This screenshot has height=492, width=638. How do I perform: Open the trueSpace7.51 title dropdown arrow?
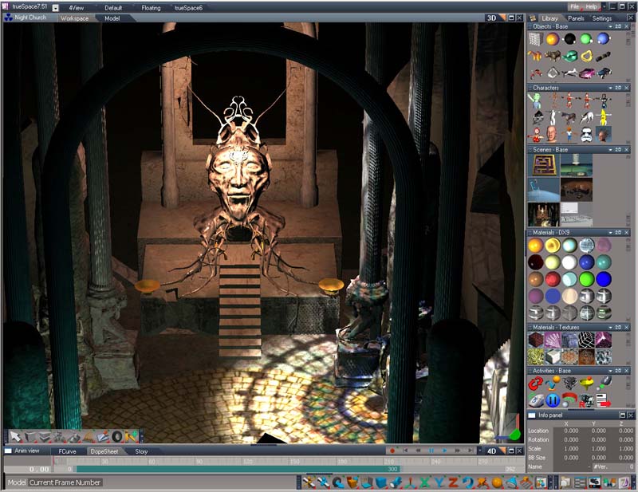click(x=55, y=8)
